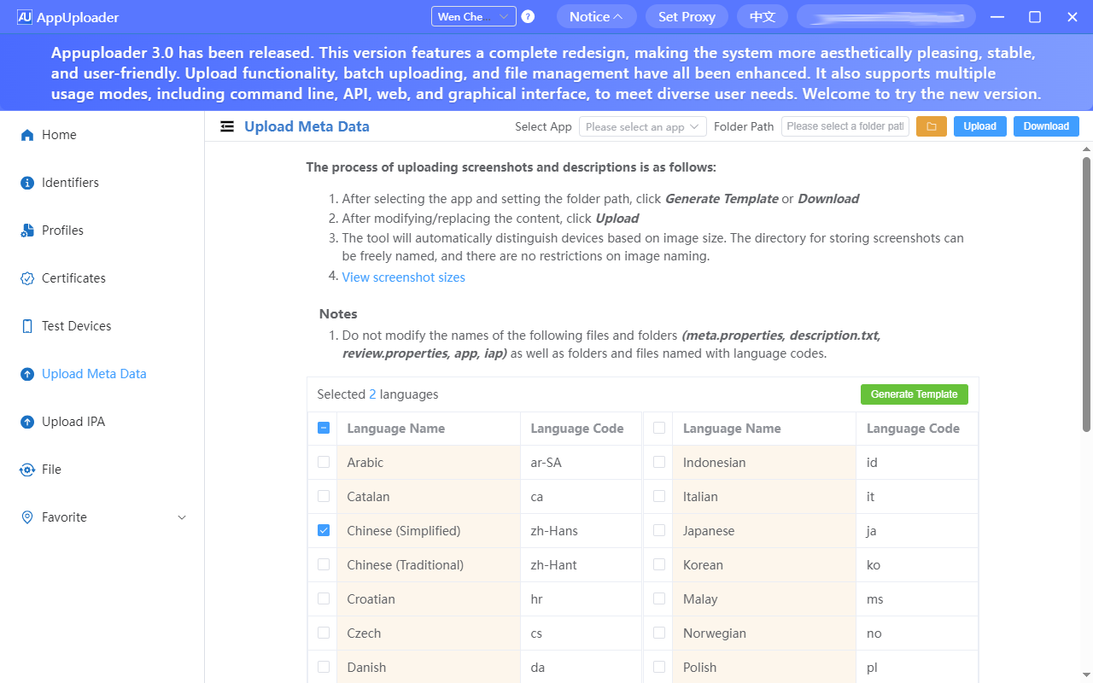The width and height of the screenshot is (1093, 683).
Task: Check the Czech language checkbox
Action: point(324,633)
